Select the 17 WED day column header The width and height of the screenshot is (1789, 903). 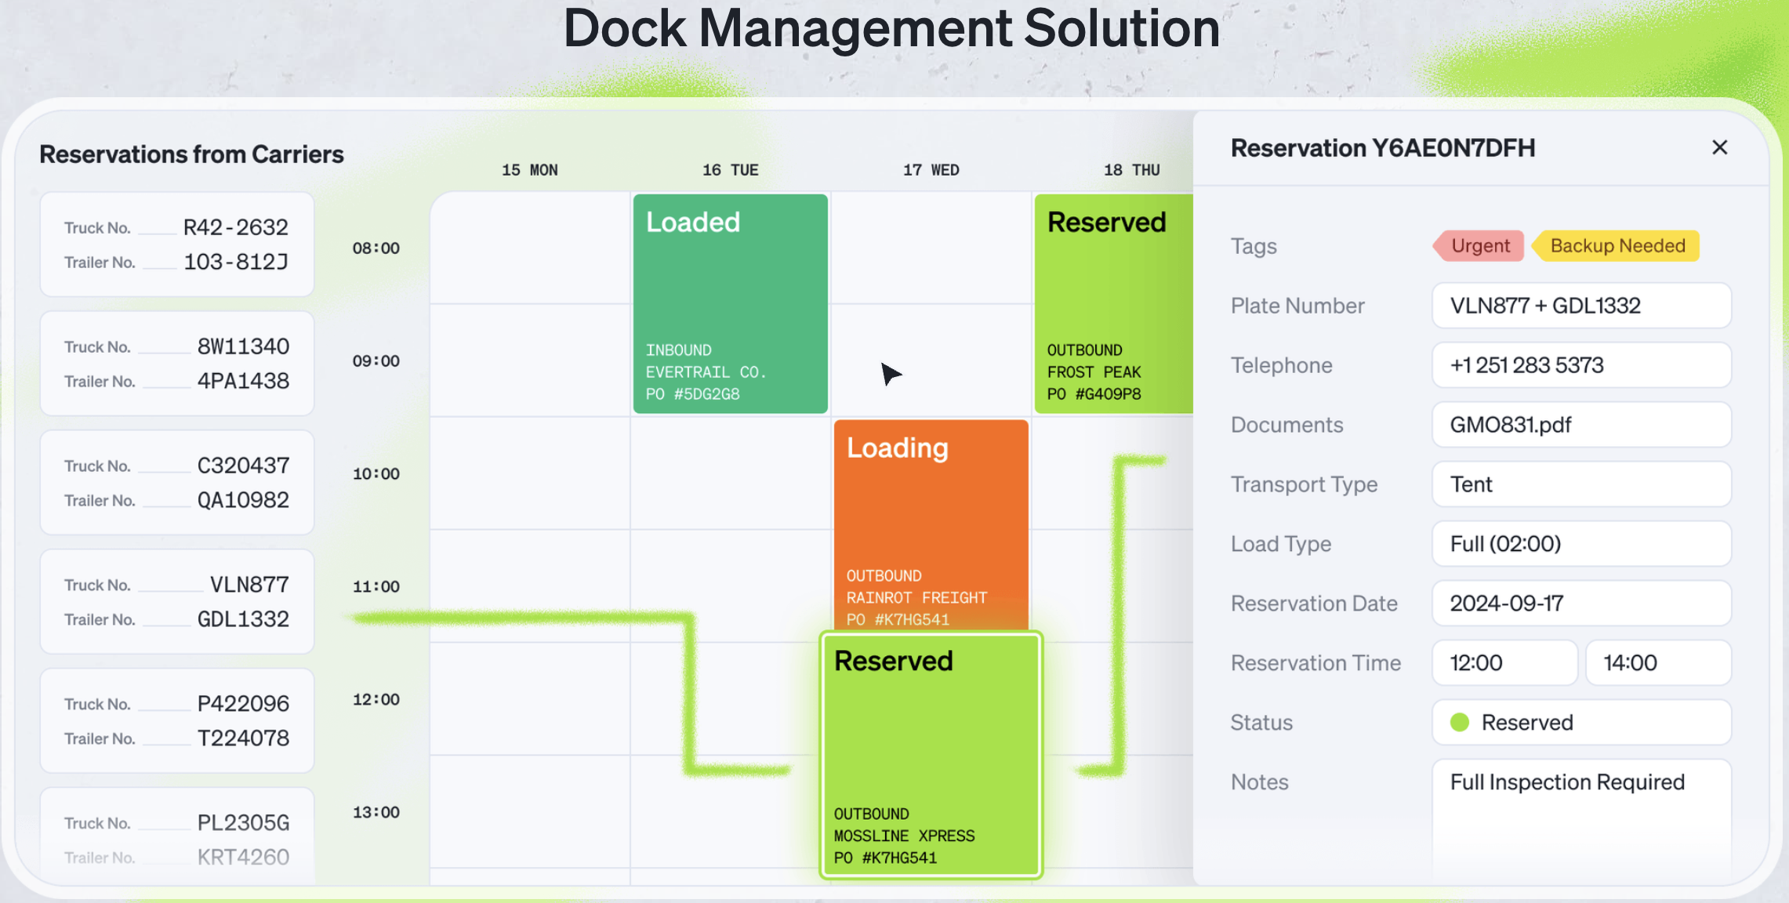pos(931,170)
